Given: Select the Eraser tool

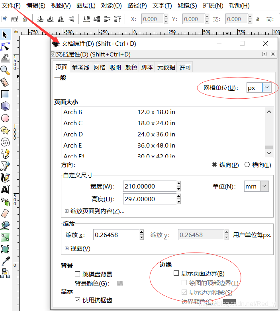Looking at the screenshot, I should click(x=5, y=214).
